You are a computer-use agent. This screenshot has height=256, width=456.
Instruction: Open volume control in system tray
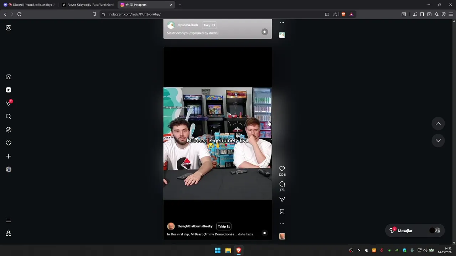tap(425, 250)
